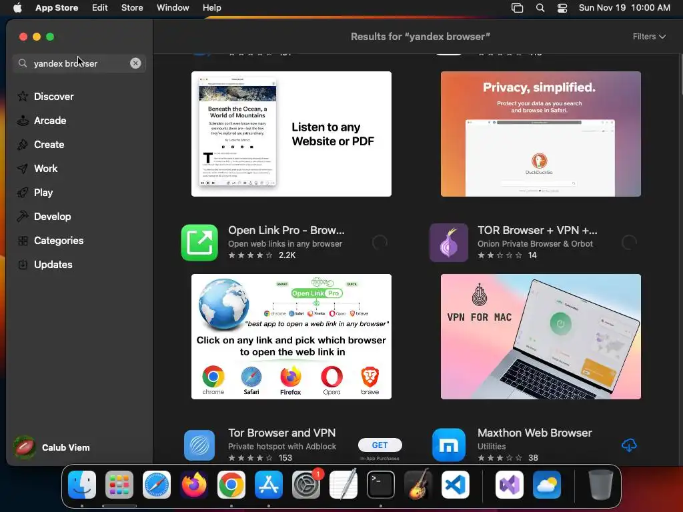Open Maxthon Web Browser title

click(534, 433)
